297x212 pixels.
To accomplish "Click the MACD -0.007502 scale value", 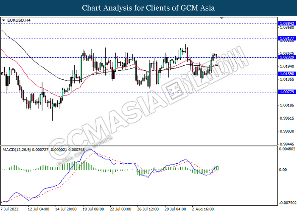I will click(x=287, y=203).
